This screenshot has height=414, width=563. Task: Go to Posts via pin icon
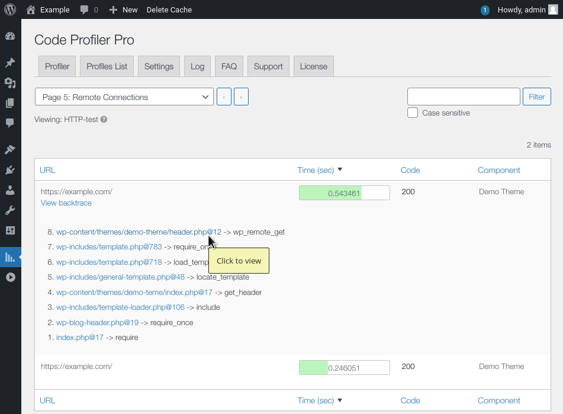(10, 63)
